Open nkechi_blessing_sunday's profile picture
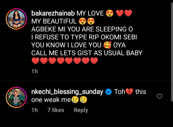 click(16, 97)
